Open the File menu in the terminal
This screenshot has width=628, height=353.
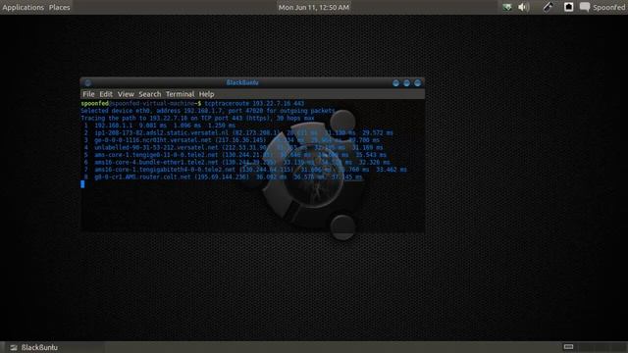tap(88, 94)
